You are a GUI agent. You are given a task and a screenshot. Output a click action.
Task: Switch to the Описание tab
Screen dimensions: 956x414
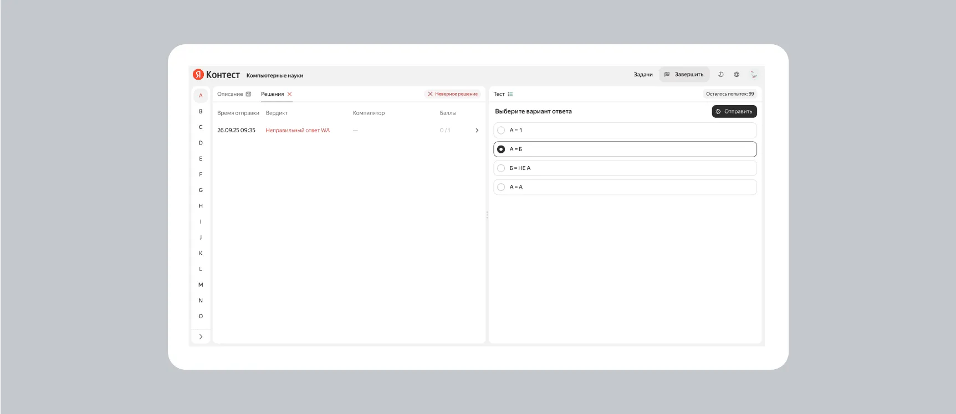tap(230, 94)
